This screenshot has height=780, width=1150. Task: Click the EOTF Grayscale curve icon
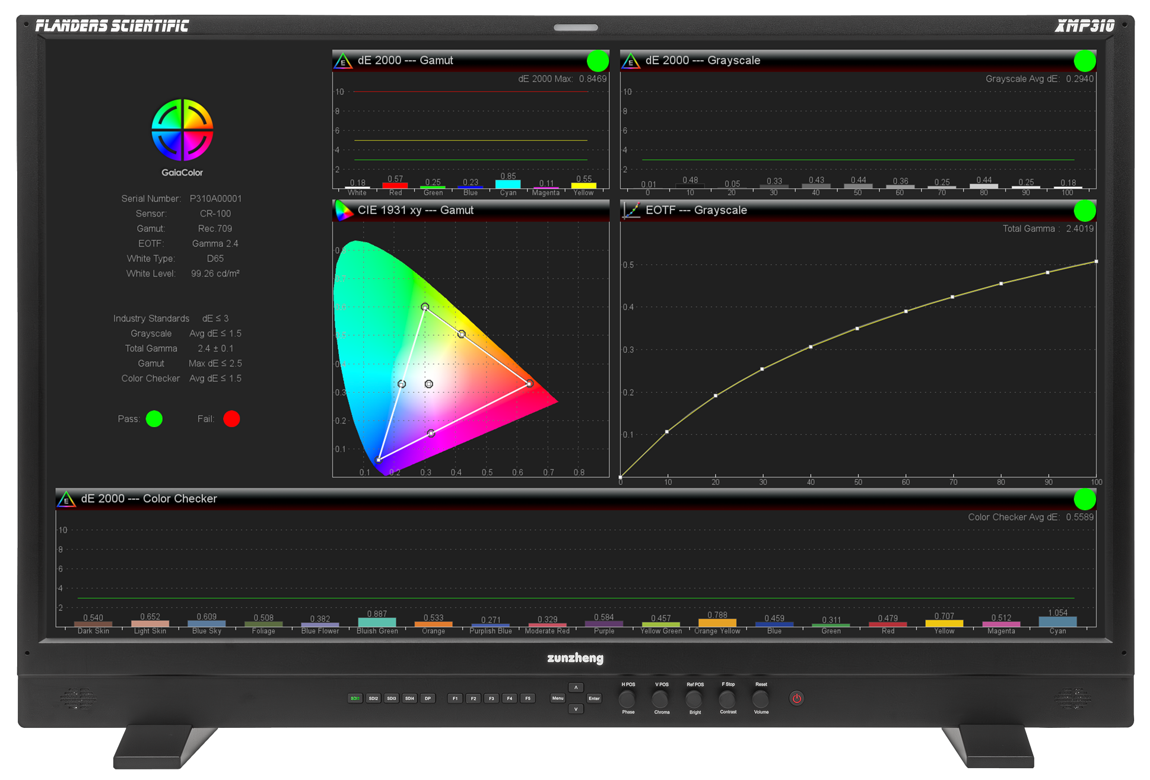[631, 211]
